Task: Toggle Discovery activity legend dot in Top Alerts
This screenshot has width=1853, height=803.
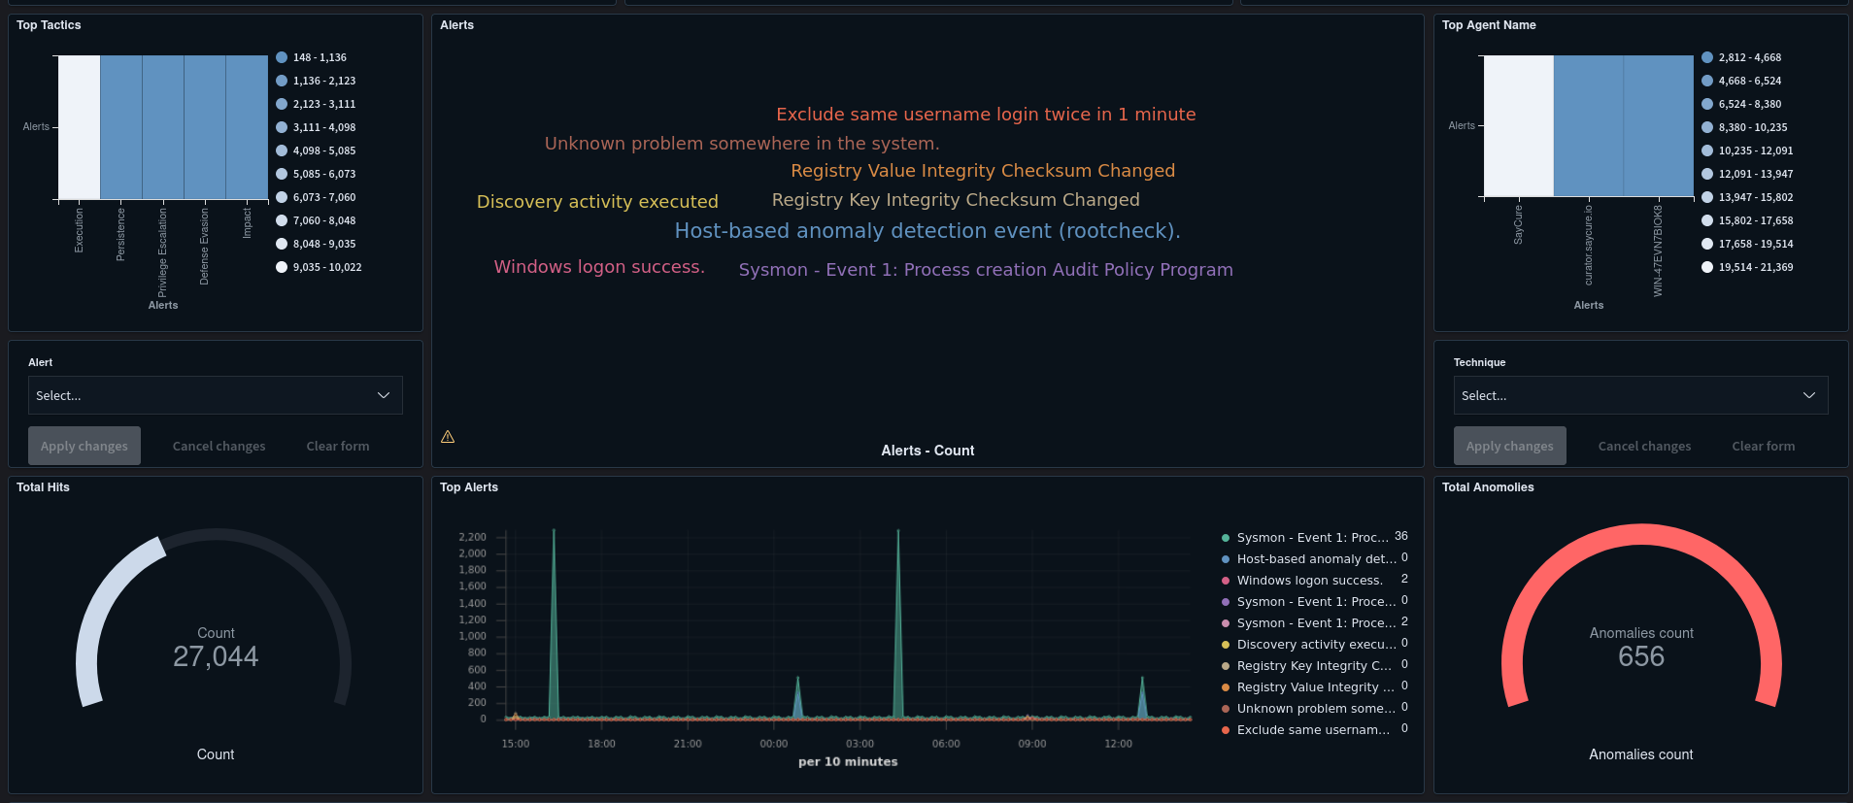Action: coord(1226,645)
